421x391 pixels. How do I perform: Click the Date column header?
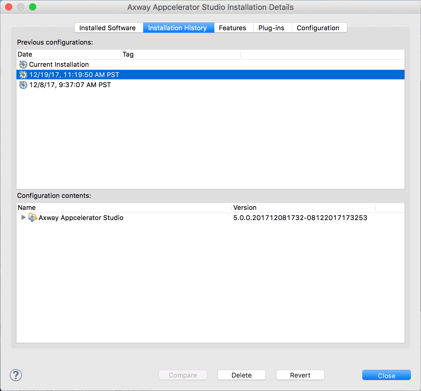tap(69, 54)
